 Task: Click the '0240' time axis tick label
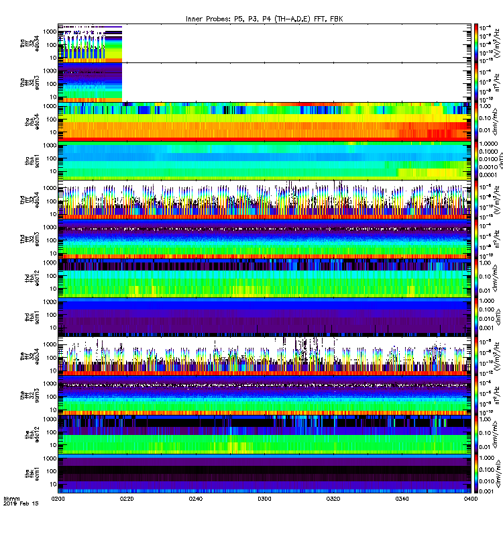[195, 499]
